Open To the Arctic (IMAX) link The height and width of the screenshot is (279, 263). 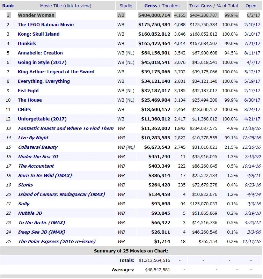pos(42,222)
